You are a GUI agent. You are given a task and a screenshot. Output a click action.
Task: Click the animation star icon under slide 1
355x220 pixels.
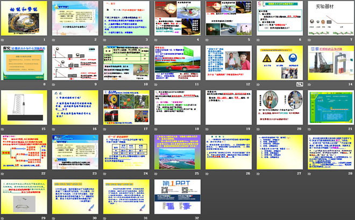click(x=3, y=40)
